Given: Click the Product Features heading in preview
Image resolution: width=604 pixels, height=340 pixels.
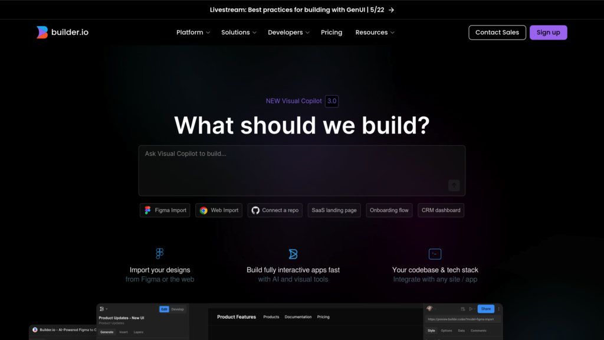Looking at the screenshot, I should [237, 317].
